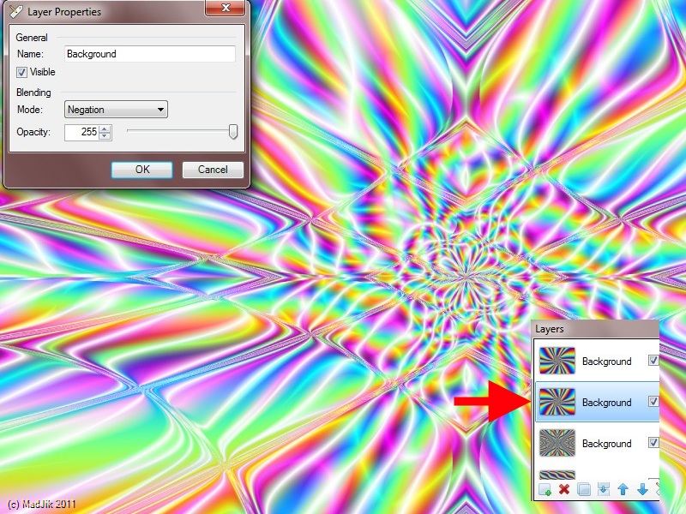Image resolution: width=686 pixels, height=514 pixels.
Task: Click the Merge Layer Down icon
Action: pos(604,489)
